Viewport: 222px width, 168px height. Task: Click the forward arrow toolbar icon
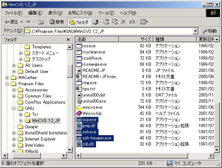28,22
